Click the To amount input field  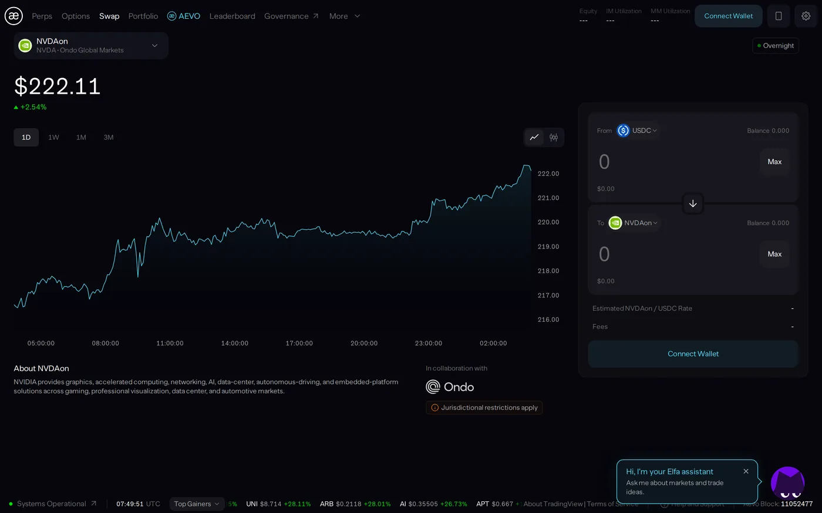(x=675, y=254)
